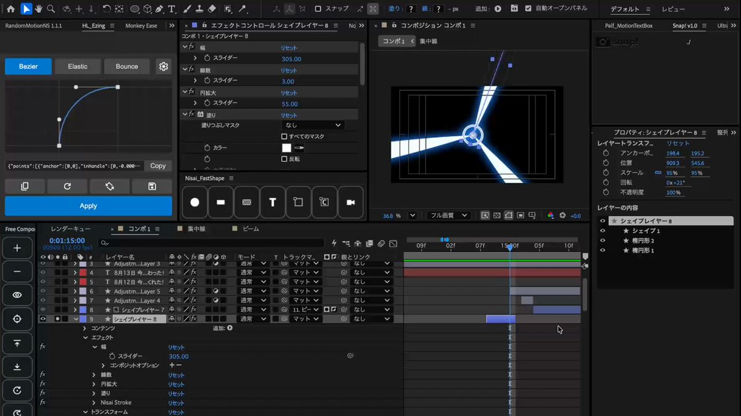Uncheck 自動オープンパネル checkbox
The image size is (741, 416).
pyautogui.click(x=528, y=9)
